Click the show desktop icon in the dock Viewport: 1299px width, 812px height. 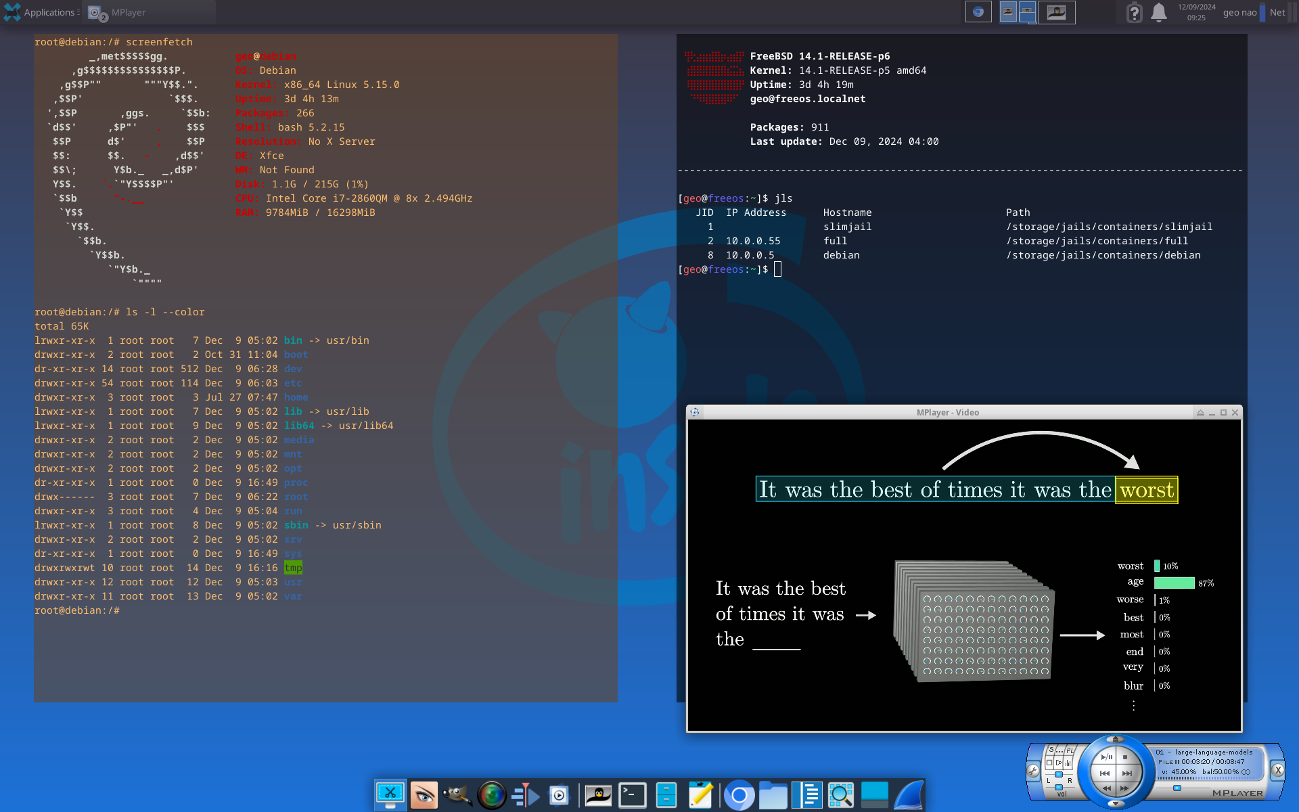coord(874,795)
